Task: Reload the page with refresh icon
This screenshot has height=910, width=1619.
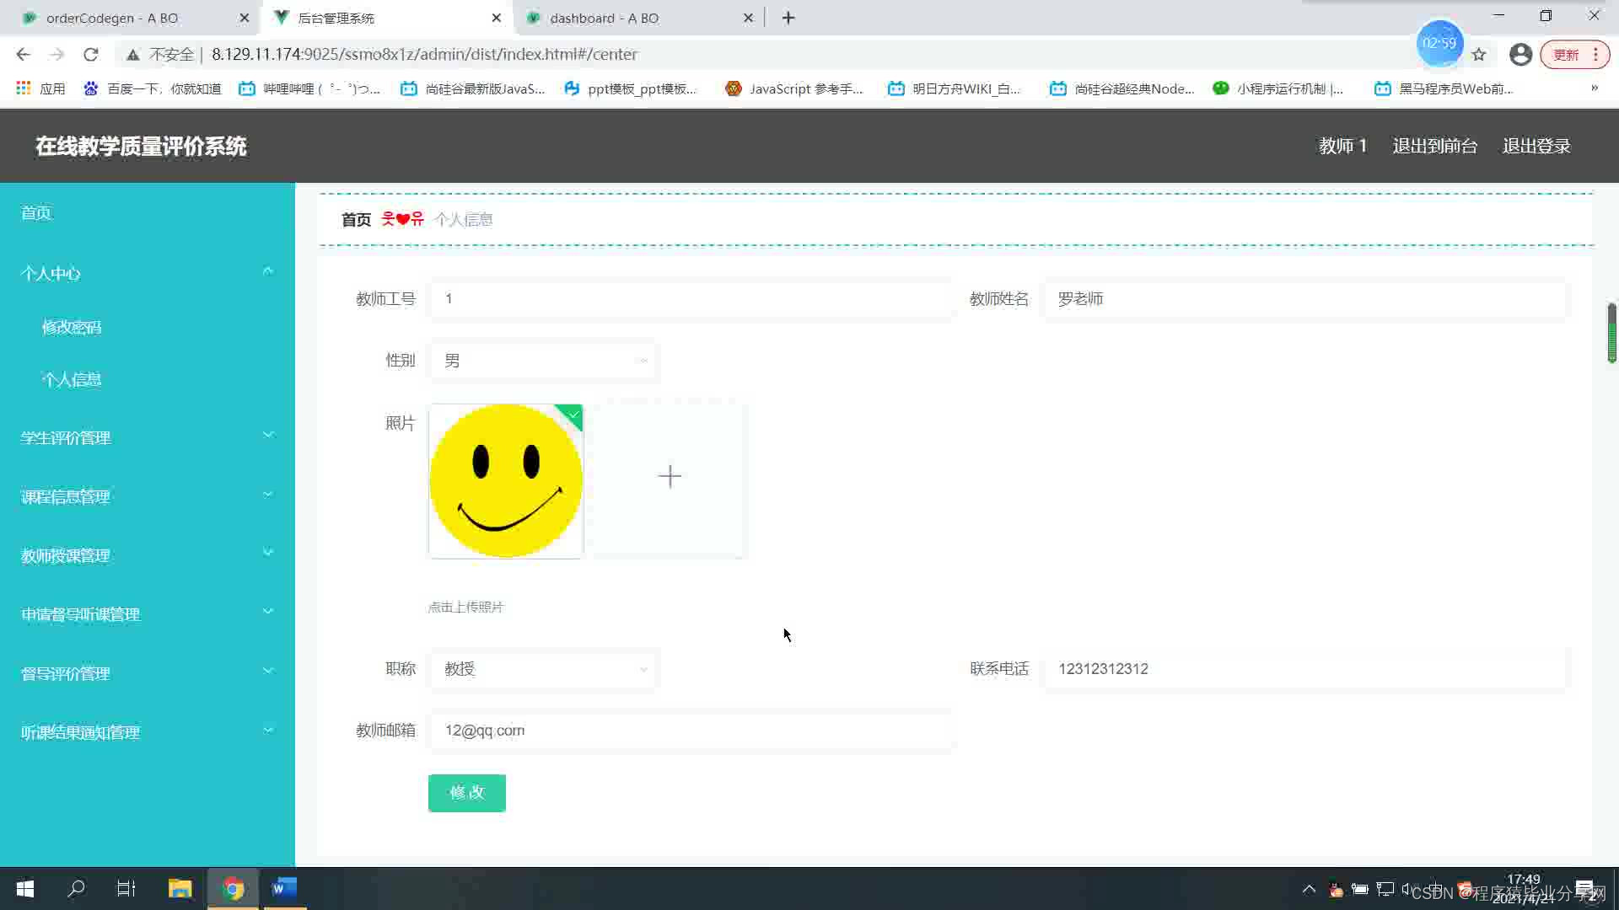Action: [x=91, y=55]
